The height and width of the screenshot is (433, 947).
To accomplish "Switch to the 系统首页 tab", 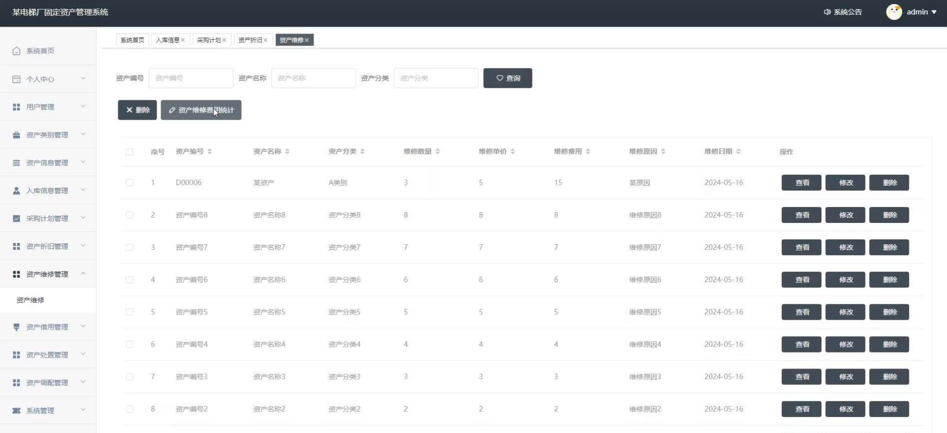I will tap(132, 40).
